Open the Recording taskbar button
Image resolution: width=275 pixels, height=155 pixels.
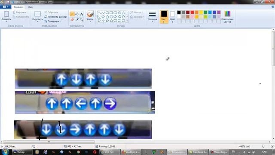(219, 152)
